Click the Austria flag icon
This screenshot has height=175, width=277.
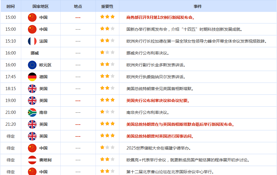tap(32, 160)
